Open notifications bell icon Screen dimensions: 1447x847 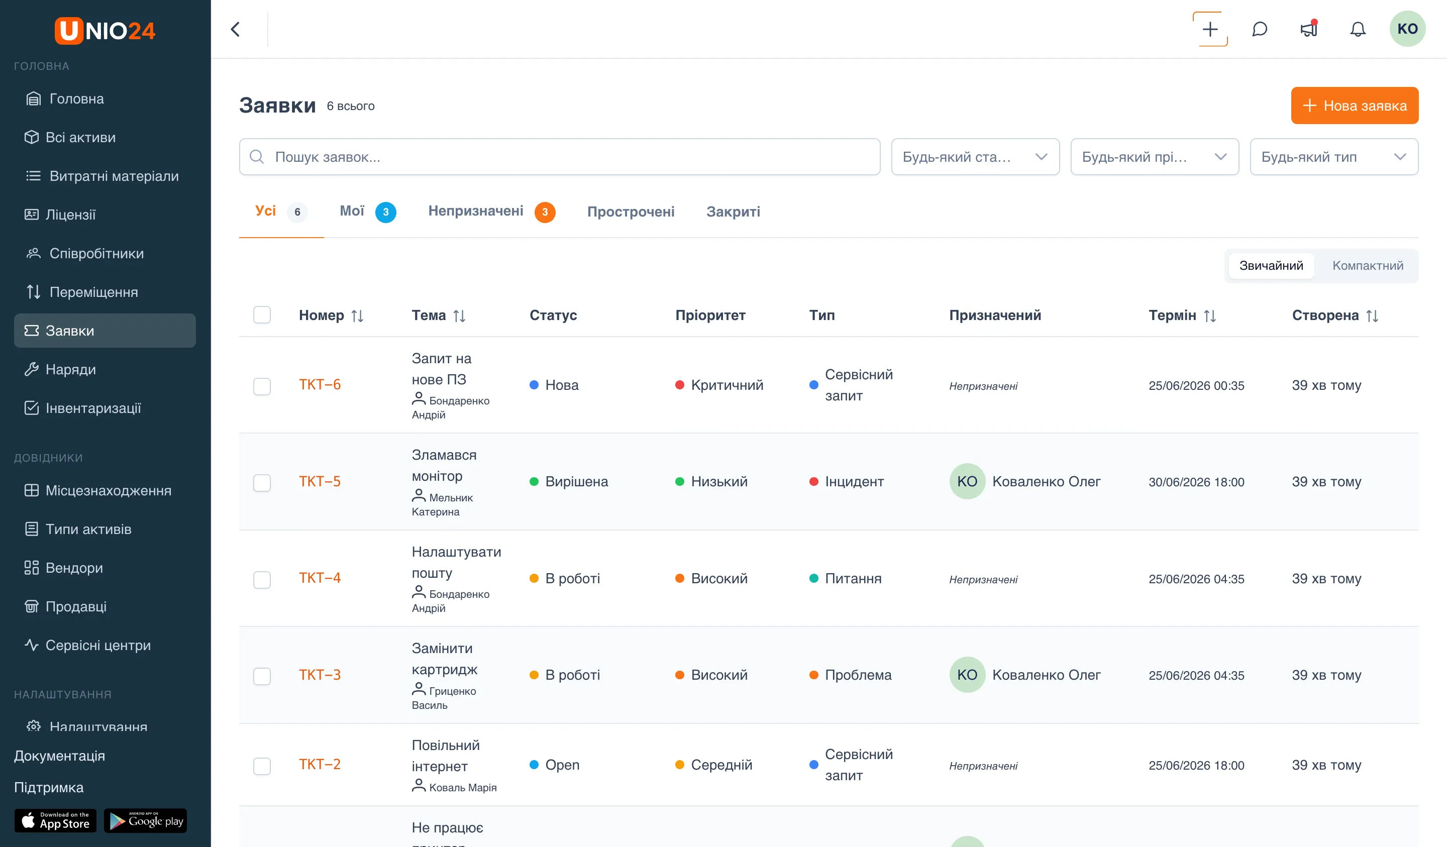pos(1358,29)
